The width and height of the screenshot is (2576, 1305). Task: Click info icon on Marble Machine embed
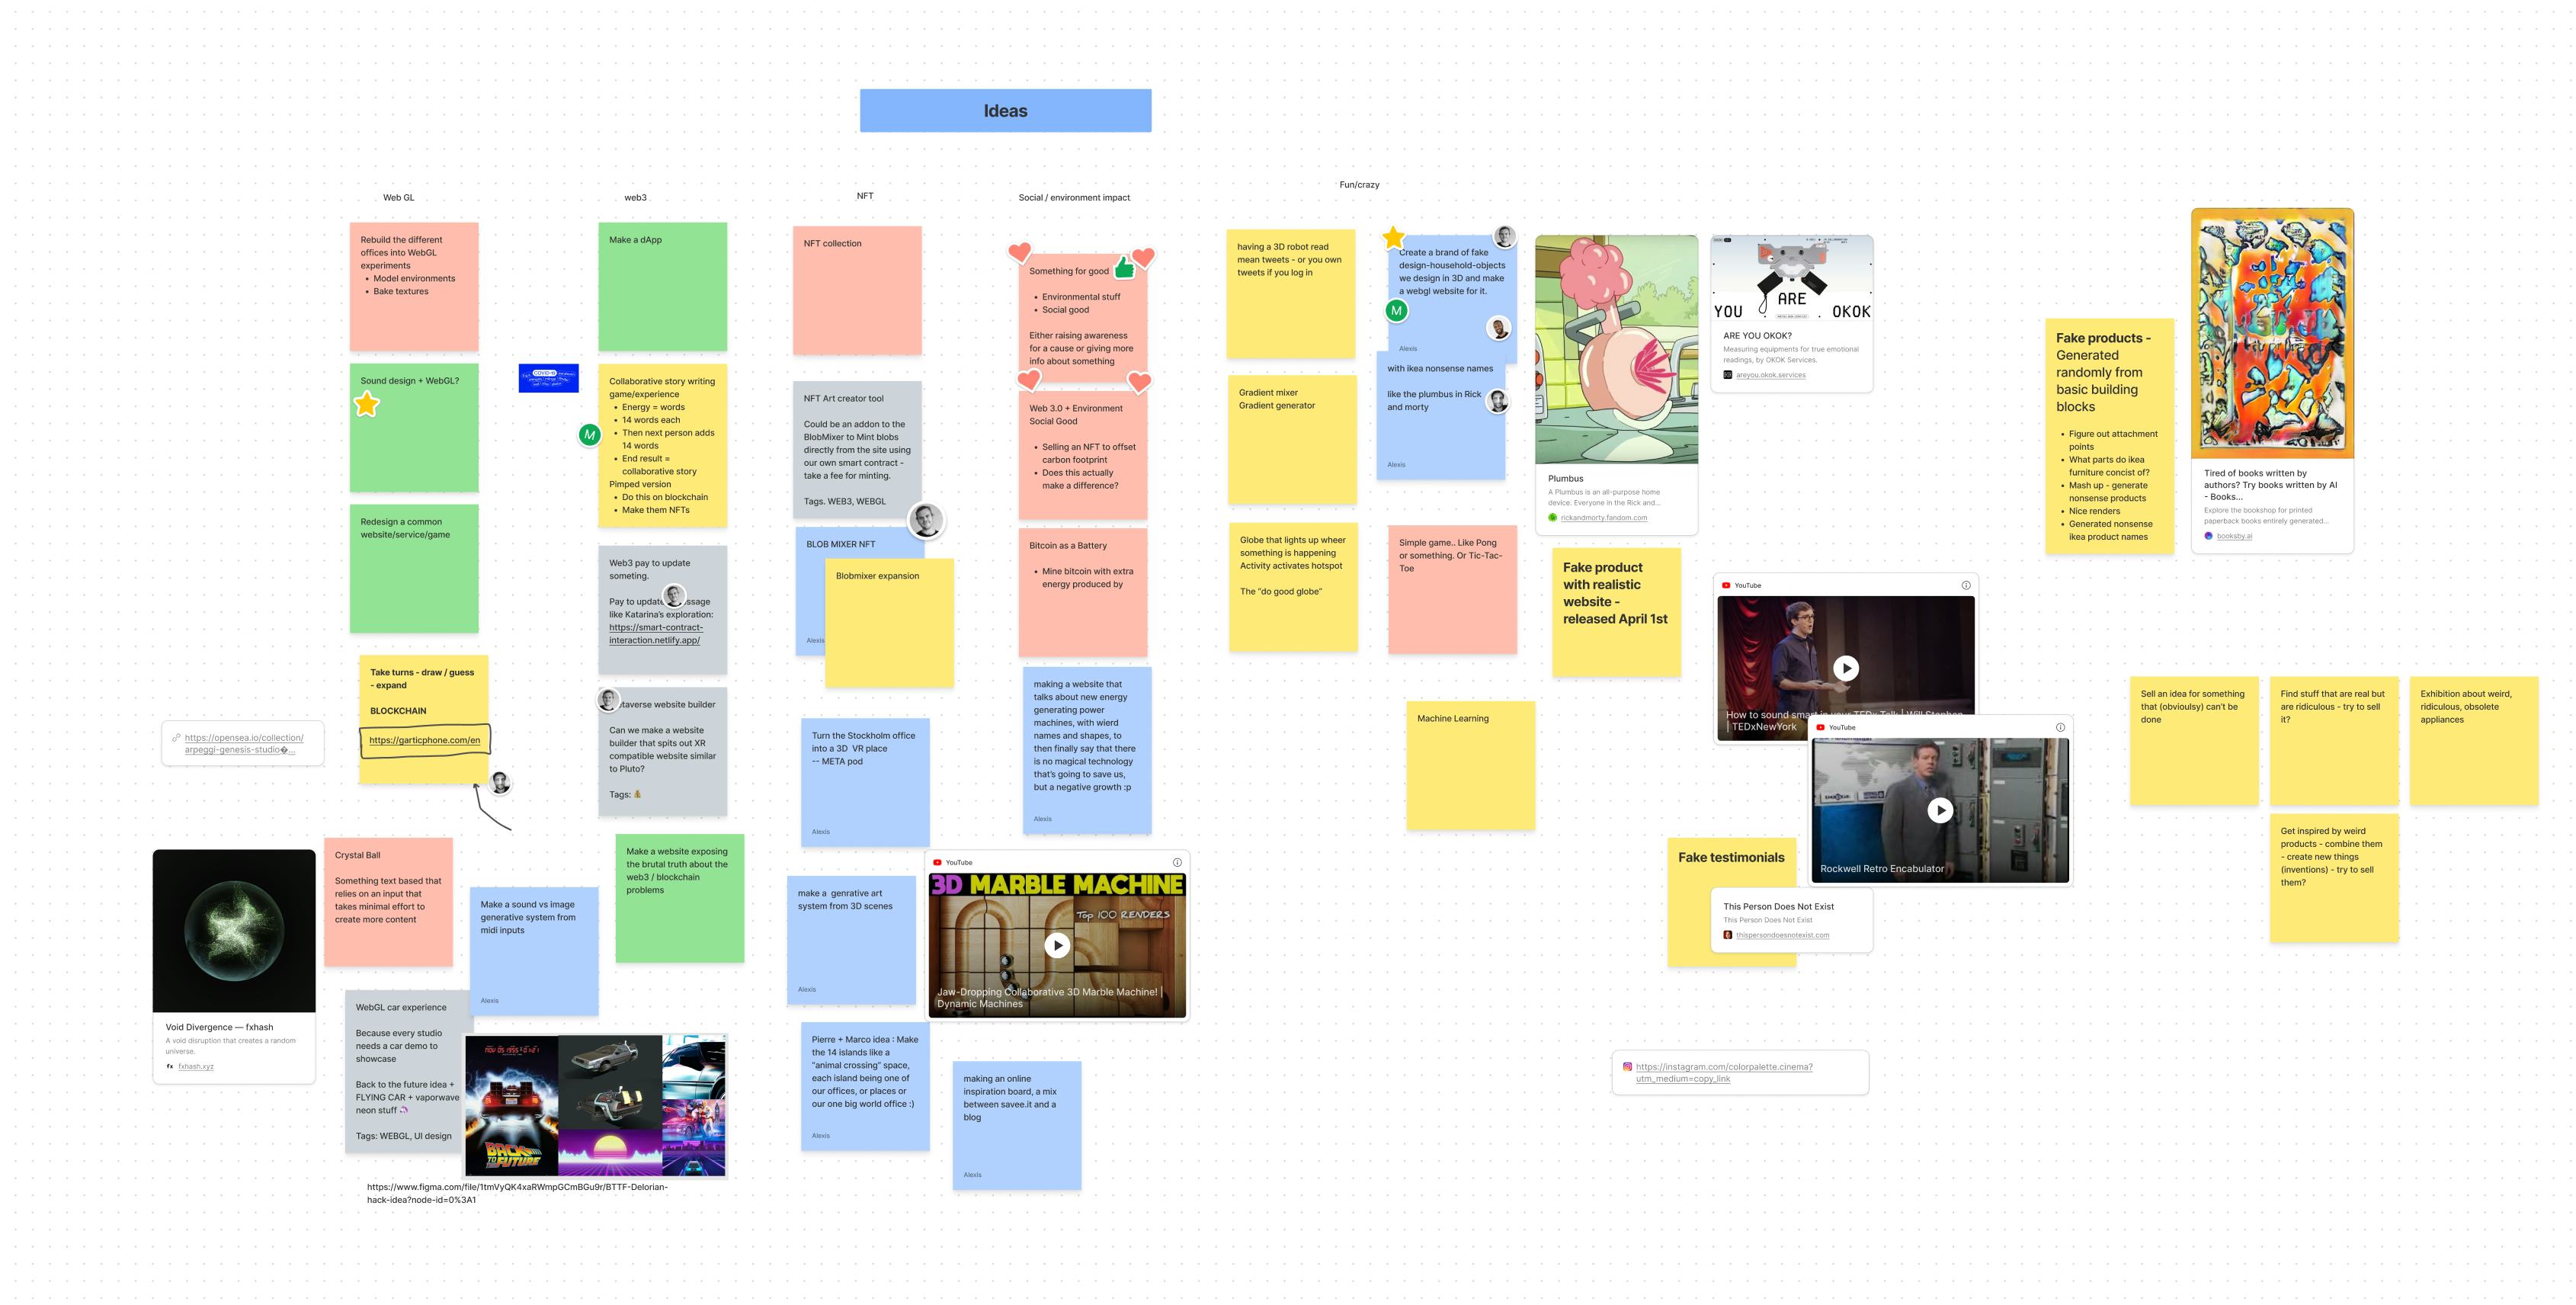point(1177,862)
